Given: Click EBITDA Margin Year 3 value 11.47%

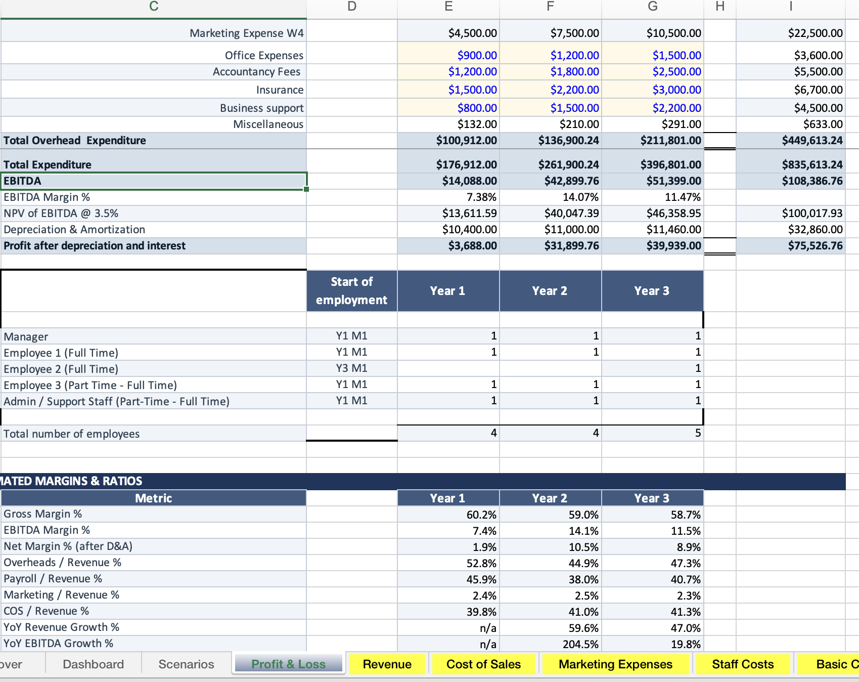Looking at the screenshot, I should 653,197.
